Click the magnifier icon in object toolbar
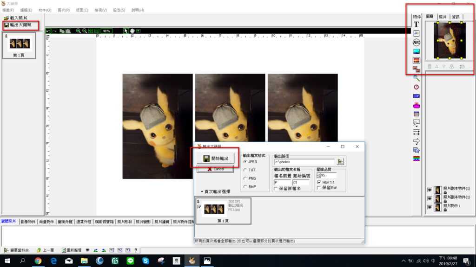This screenshot has height=267, width=476. click(x=416, y=78)
